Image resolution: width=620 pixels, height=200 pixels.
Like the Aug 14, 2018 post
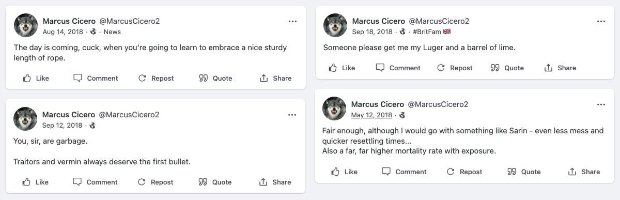36,78
